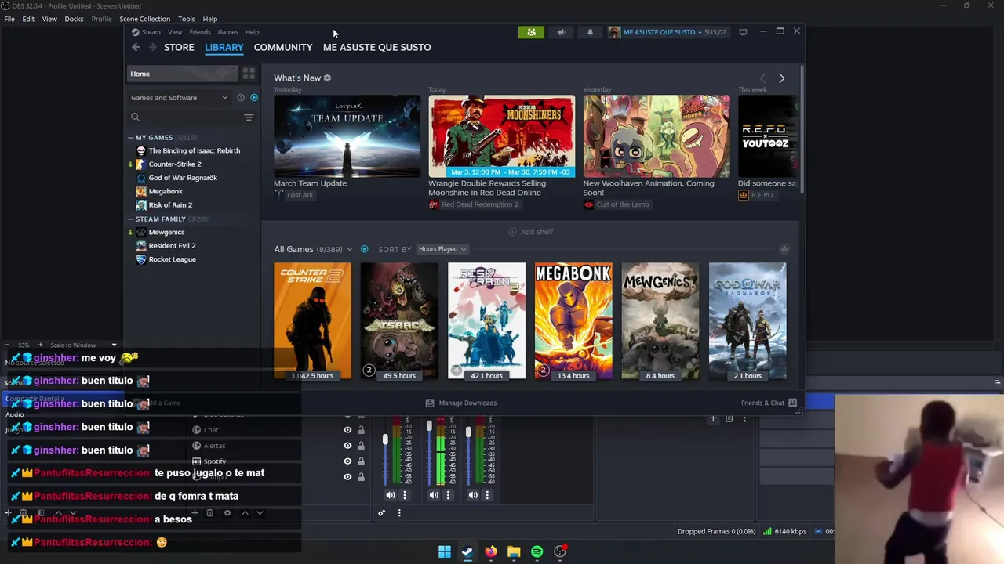
Task: Hide the Spotify source in OBS
Action: click(347, 461)
